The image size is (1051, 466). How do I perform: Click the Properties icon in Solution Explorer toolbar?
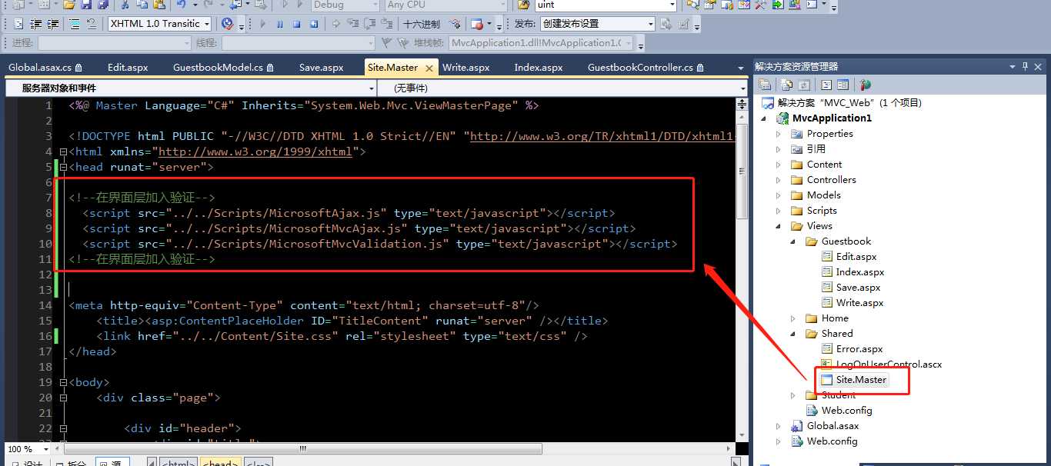765,85
